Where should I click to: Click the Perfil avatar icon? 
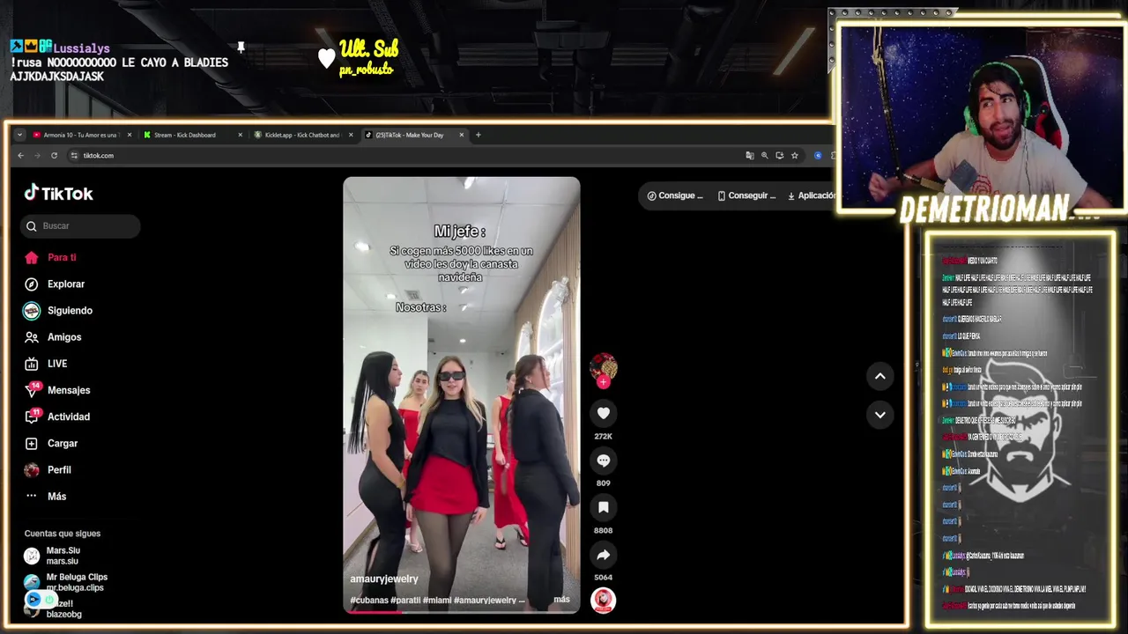[x=32, y=470]
